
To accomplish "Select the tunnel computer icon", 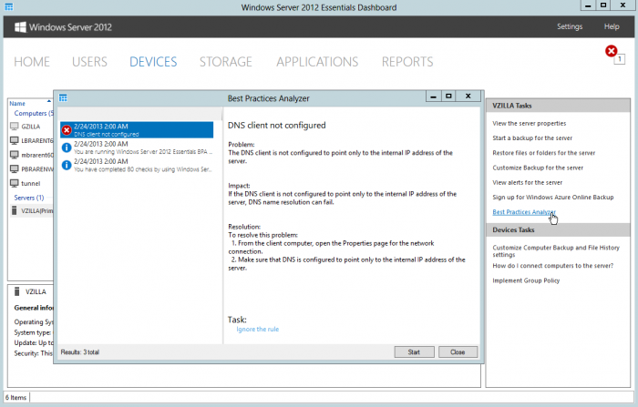I will click(x=15, y=183).
